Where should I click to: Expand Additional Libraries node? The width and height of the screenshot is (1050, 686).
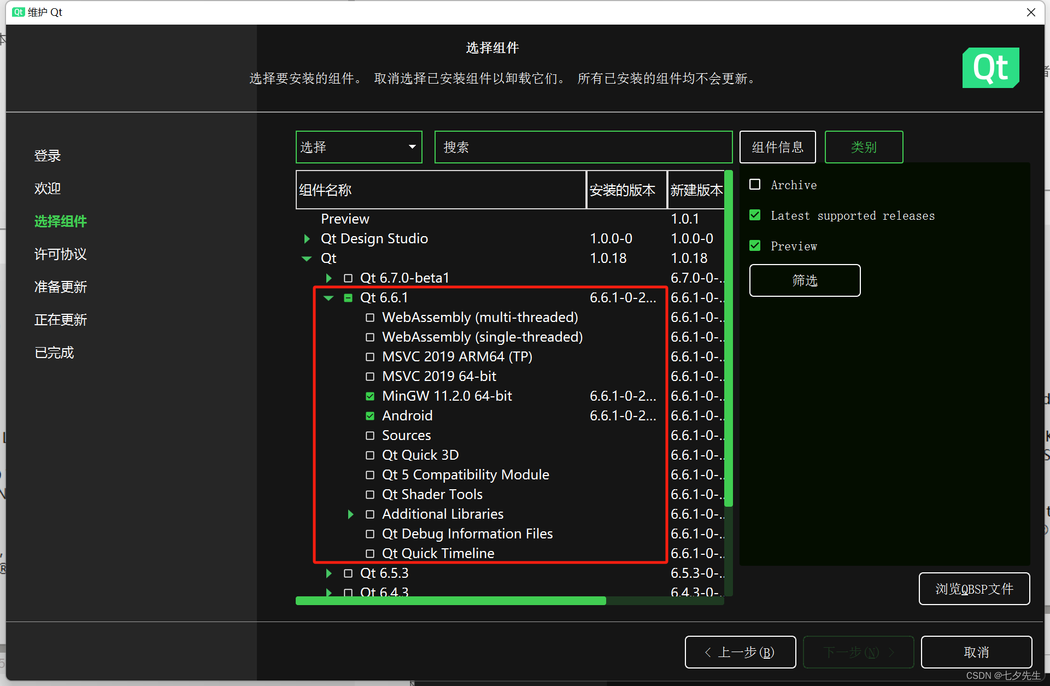tap(350, 514)
